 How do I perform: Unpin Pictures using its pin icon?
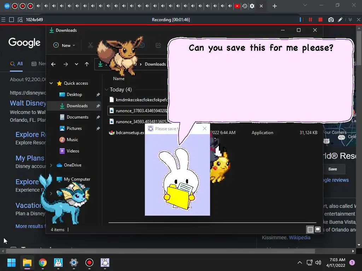(x=98, y=128)
